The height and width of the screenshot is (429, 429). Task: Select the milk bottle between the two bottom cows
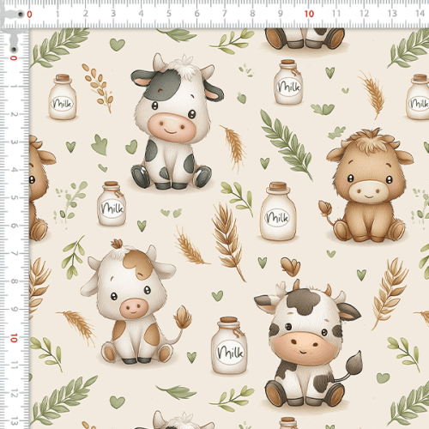[x=229, y=346]
